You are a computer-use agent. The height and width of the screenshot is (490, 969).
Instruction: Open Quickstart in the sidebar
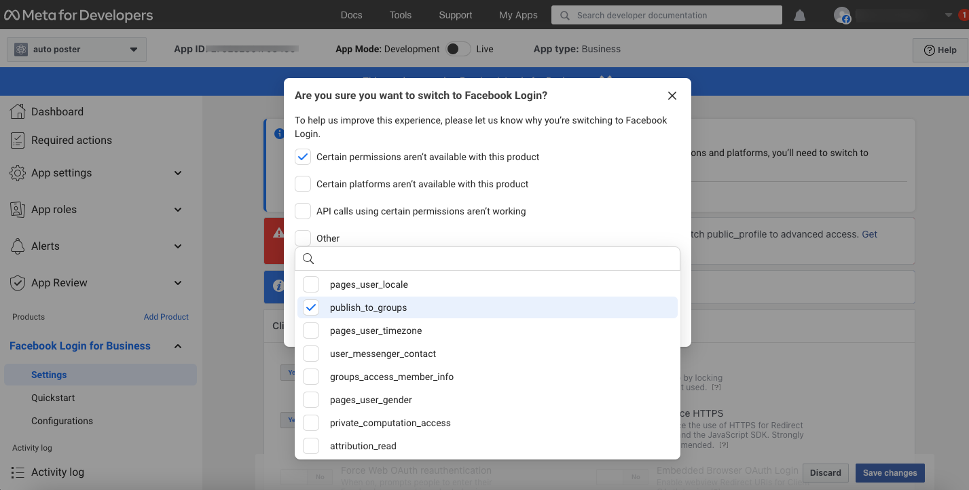tap(53, 398)
